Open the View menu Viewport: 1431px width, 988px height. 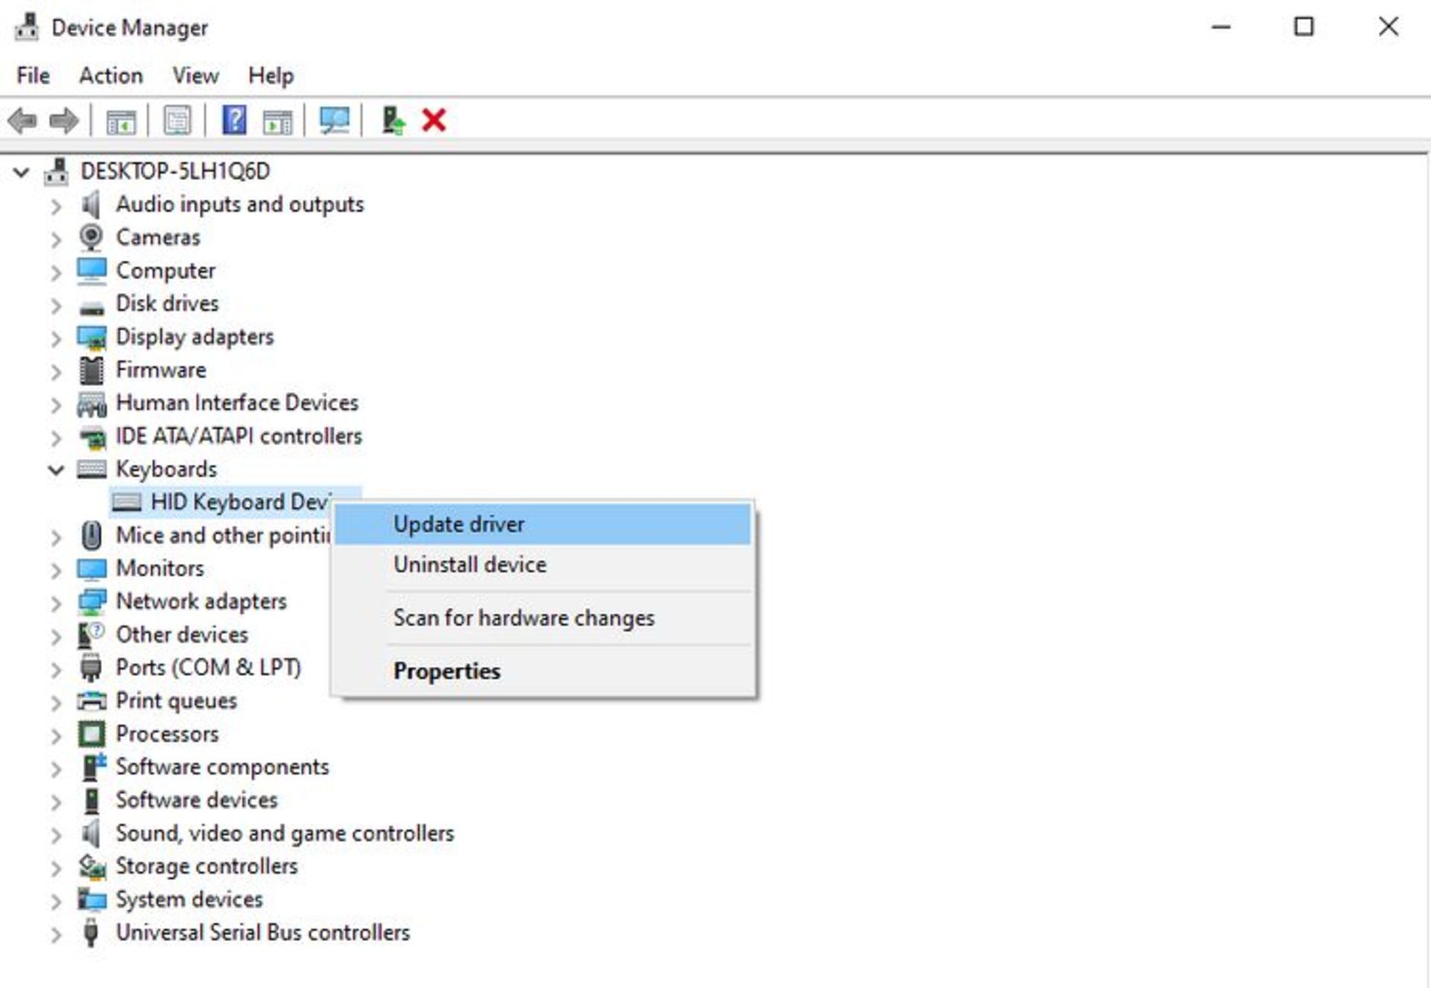point(195,75)
